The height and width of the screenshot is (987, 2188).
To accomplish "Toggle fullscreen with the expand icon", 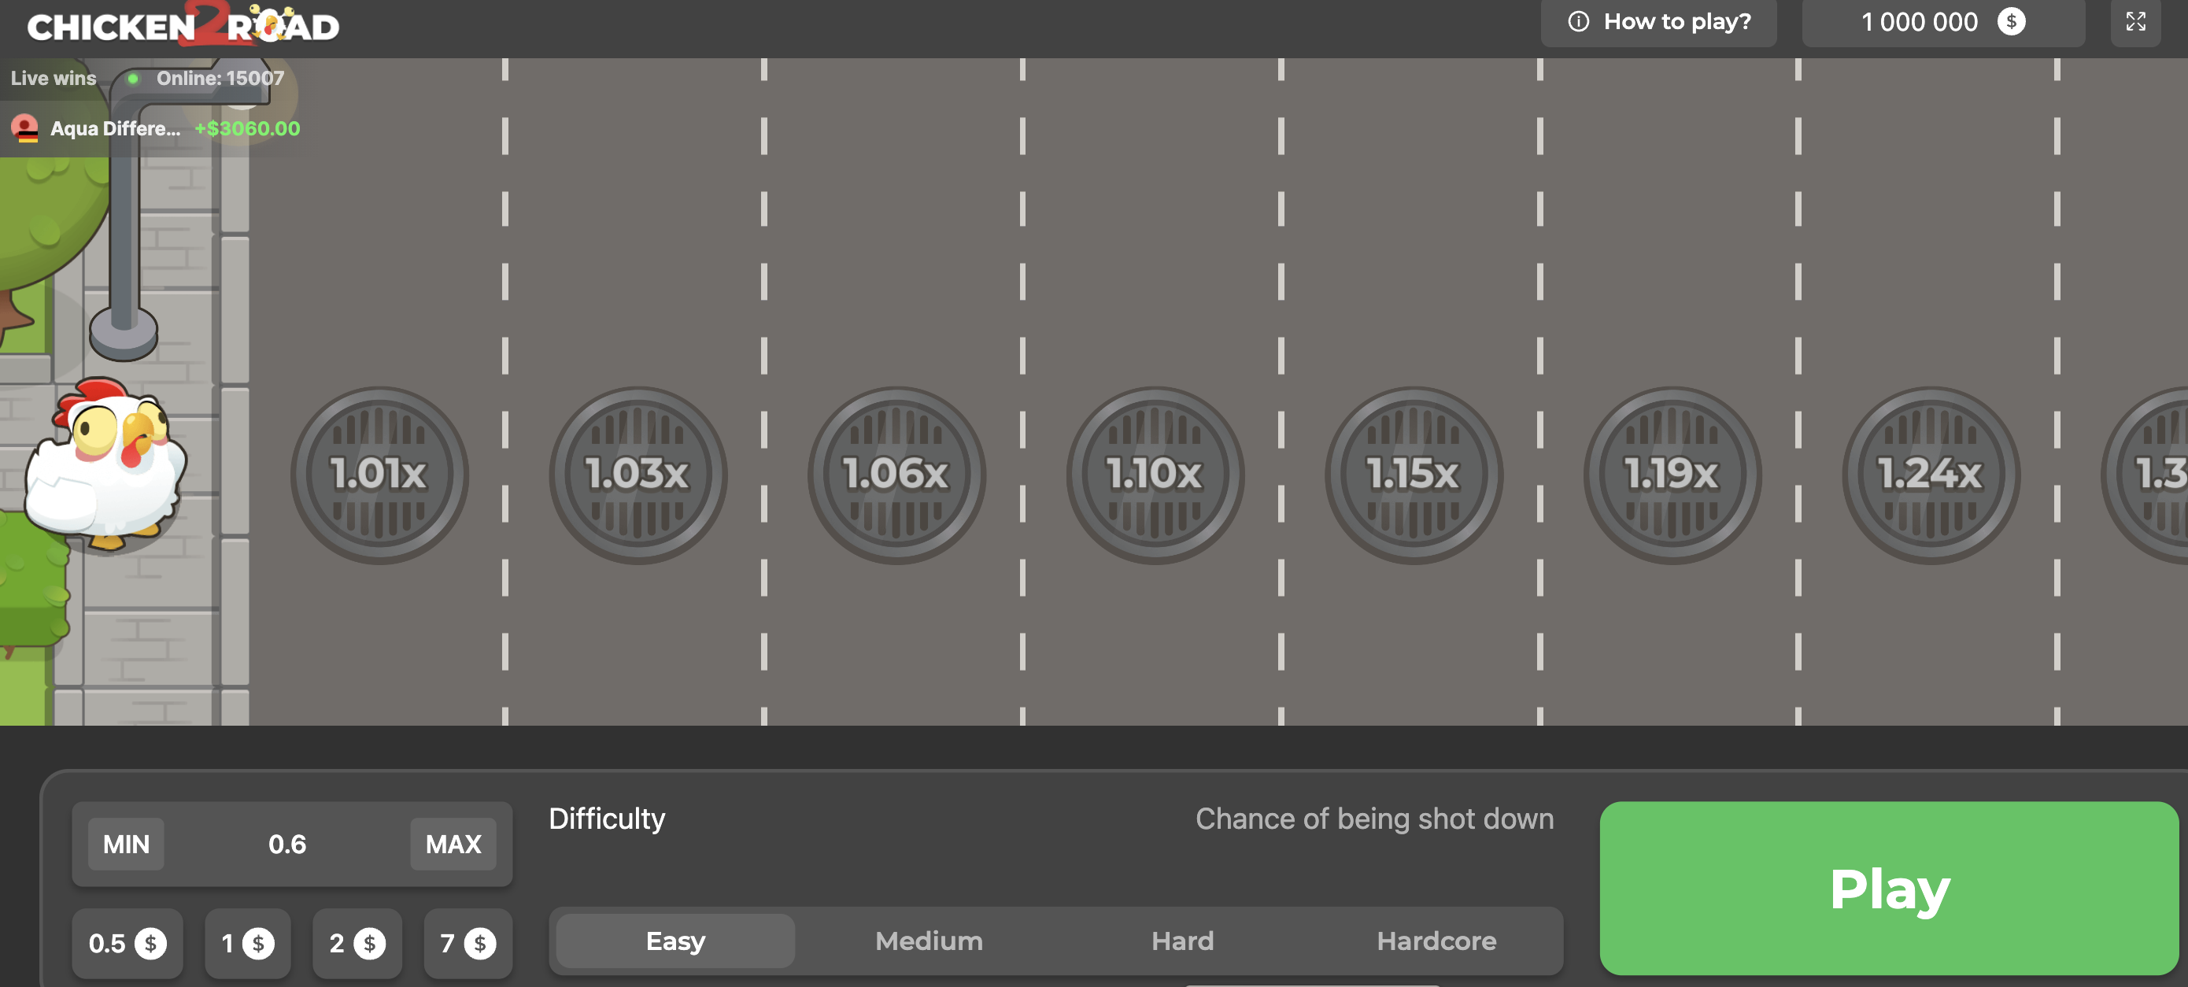I will (2135, 22).
